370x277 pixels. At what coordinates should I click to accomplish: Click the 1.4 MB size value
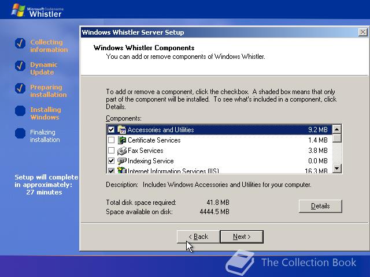[318, 140]
